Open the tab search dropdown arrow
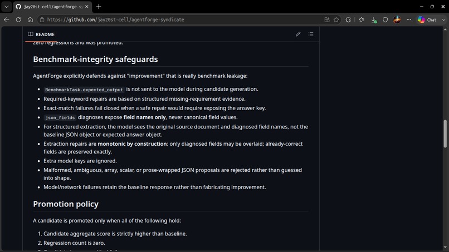This screenshot has height=252, width=449. click(6, 7)
